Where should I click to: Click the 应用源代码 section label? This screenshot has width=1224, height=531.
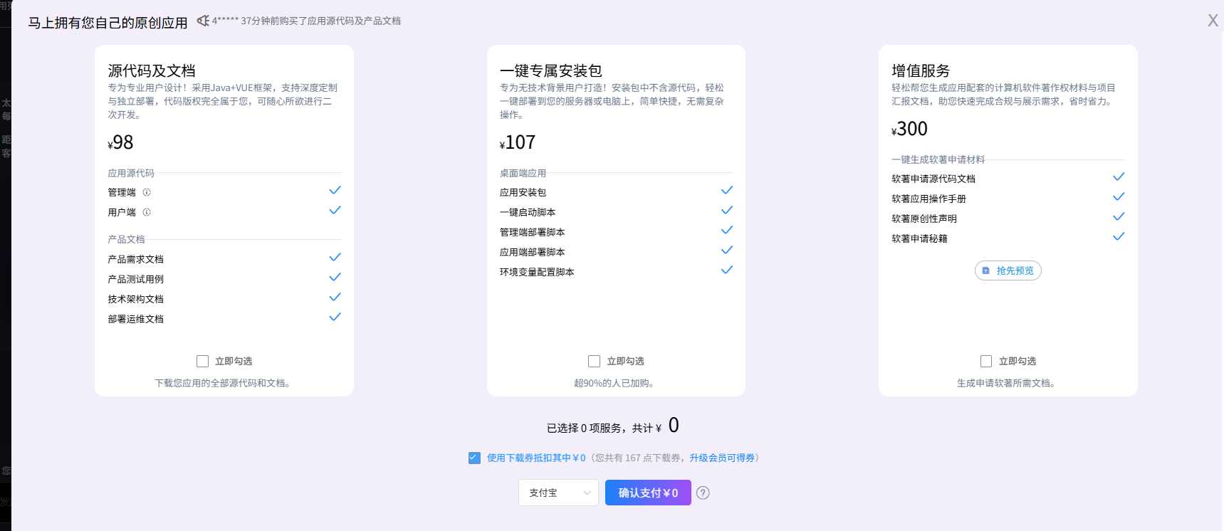pyautogui.click(x=131, y=173)
